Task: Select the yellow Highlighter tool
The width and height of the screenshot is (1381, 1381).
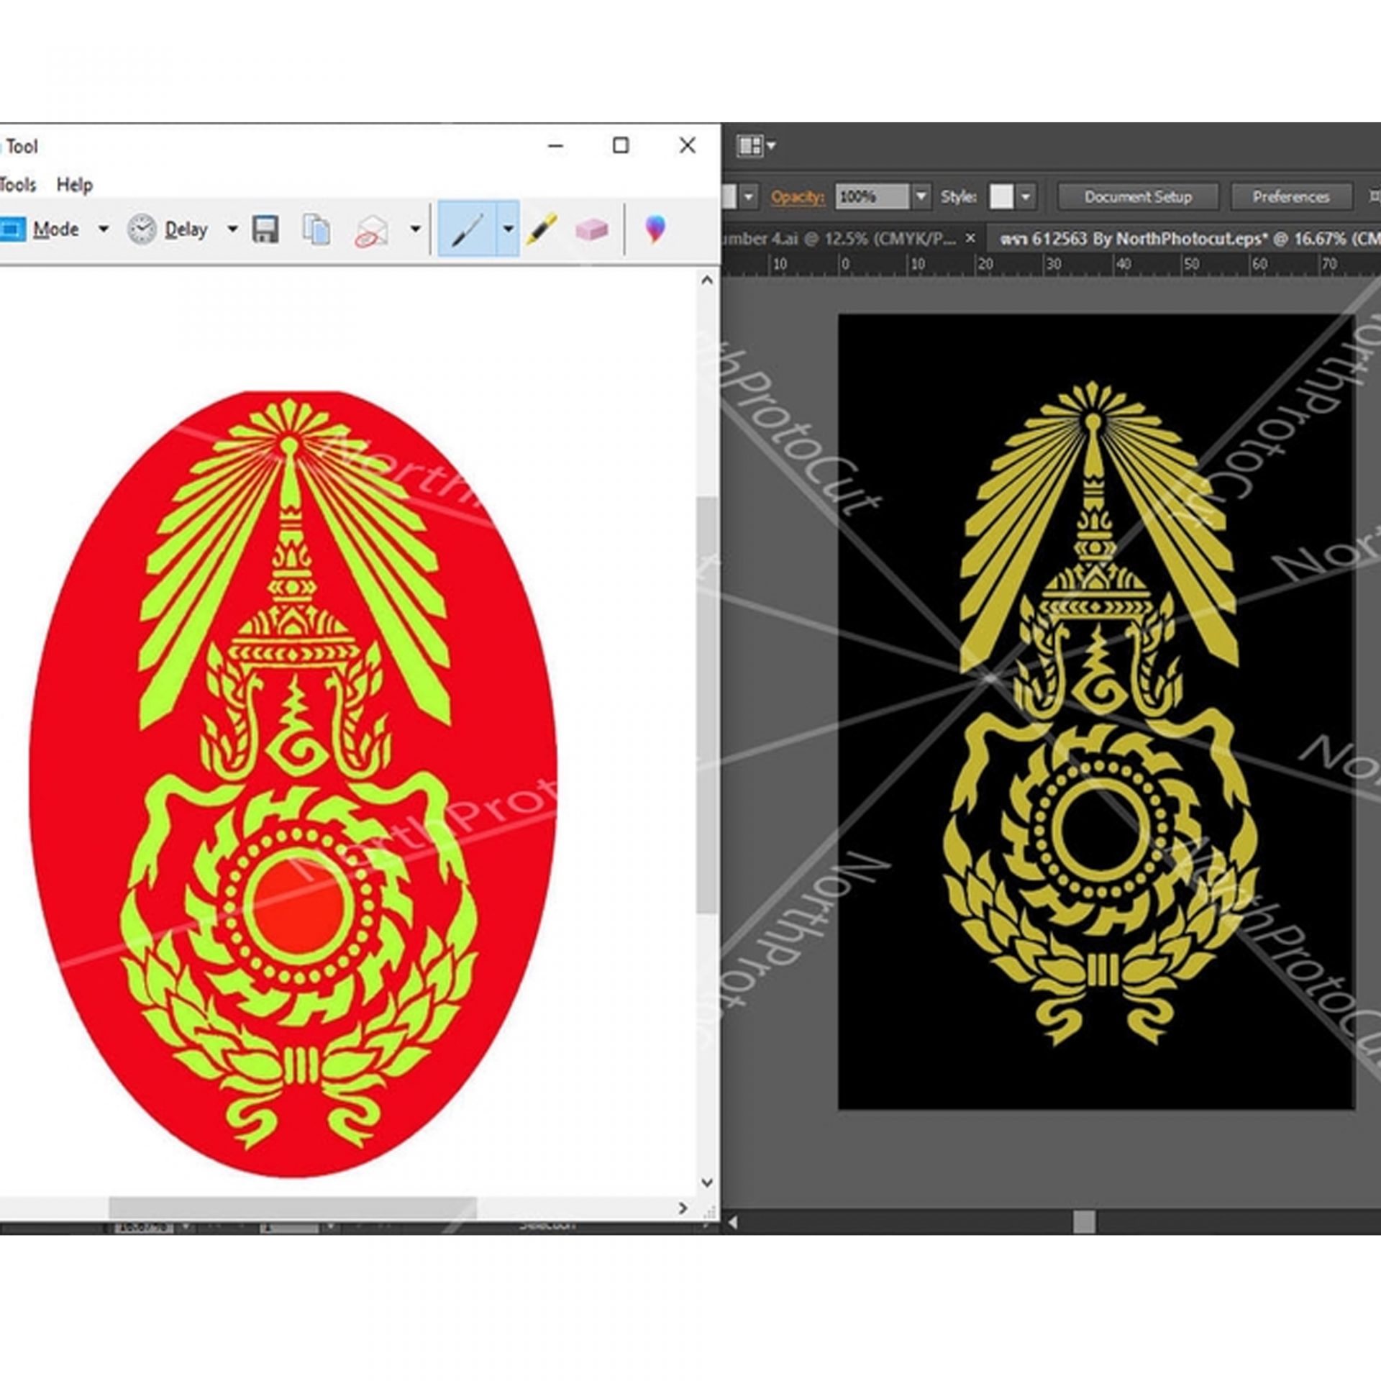Action: tap(542, 229)
